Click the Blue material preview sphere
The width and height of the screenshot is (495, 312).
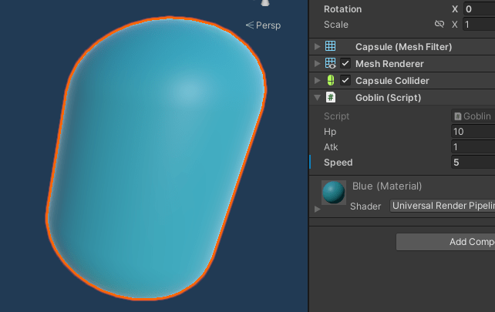[334, 193]
